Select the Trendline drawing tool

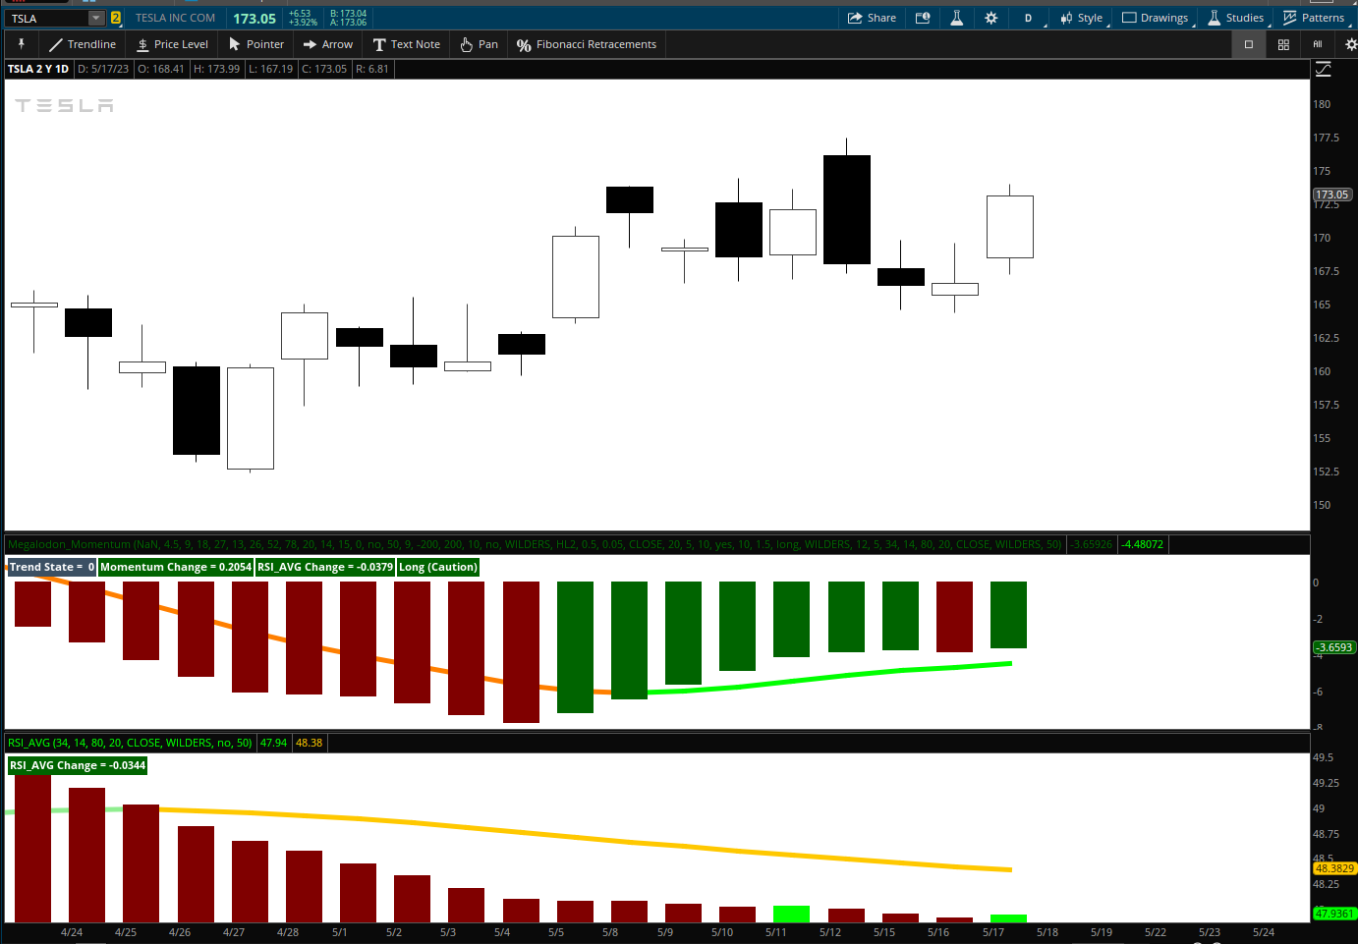pos(83,44)
